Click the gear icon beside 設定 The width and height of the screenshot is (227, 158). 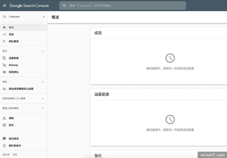4,125
